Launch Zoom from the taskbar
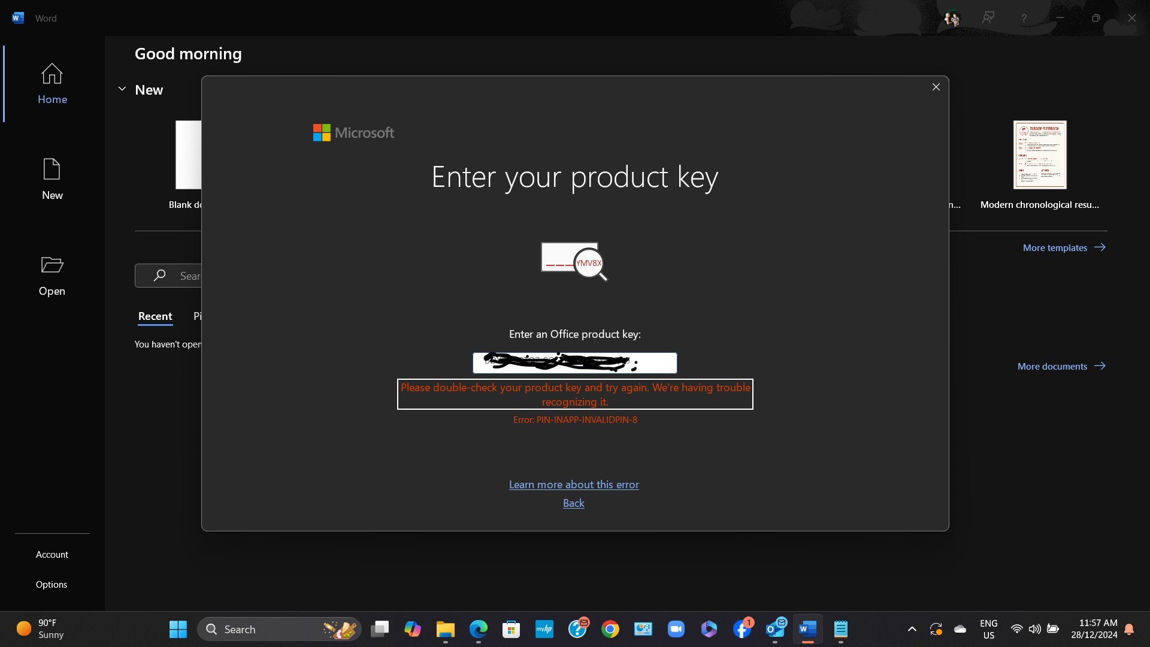The height and width of the screenshot is (647, 1150). pyautogui.click(x=676, y=630)
